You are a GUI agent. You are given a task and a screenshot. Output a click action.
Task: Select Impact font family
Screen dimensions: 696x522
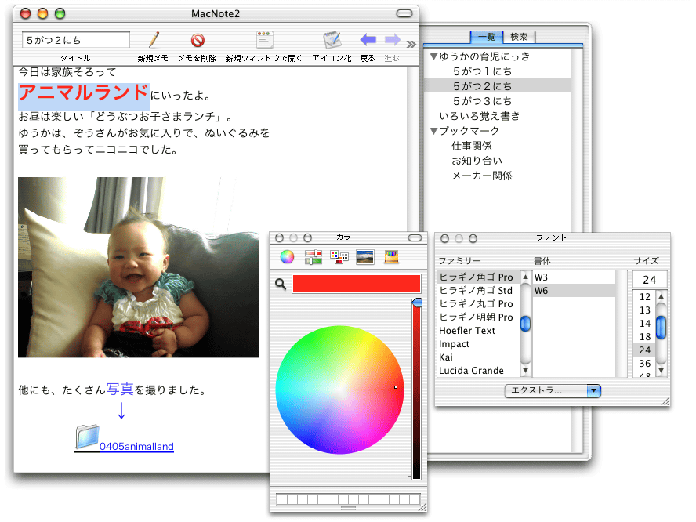[x=477, y=343]
